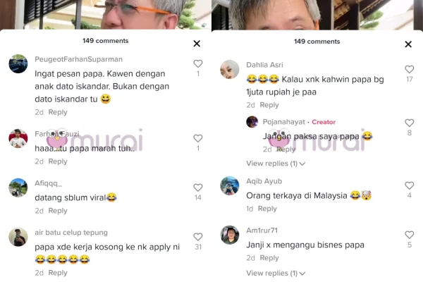Close the left comments panel

197,44
